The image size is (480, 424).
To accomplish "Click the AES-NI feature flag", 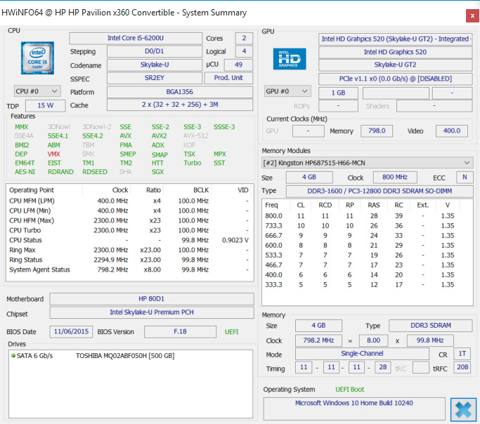I will coord(25,172).
